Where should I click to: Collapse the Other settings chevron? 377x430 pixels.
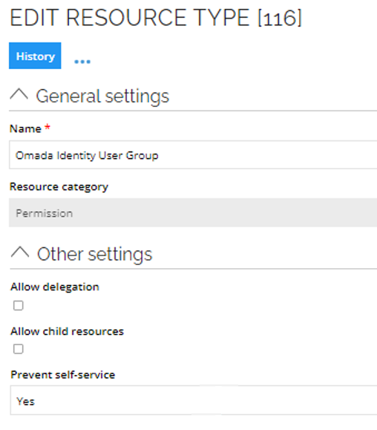(20, 253)
